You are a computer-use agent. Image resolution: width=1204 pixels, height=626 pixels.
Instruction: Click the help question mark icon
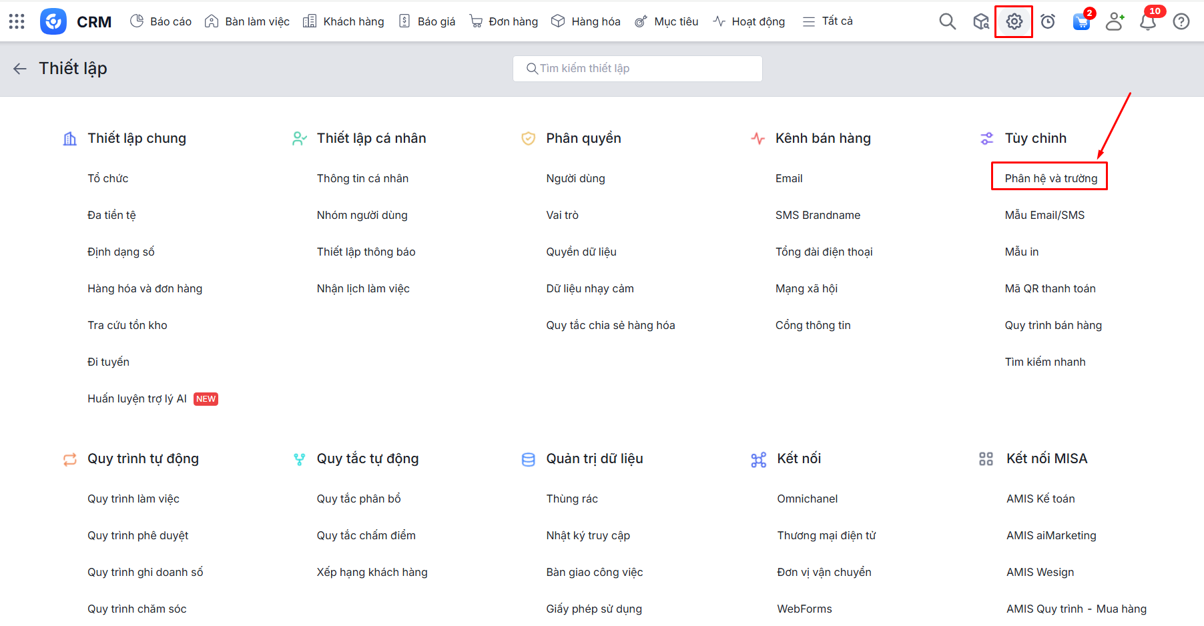(1181, 21)
